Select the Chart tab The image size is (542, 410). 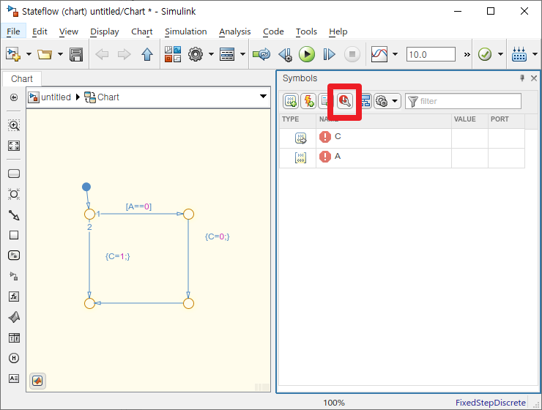pos(22,79)
